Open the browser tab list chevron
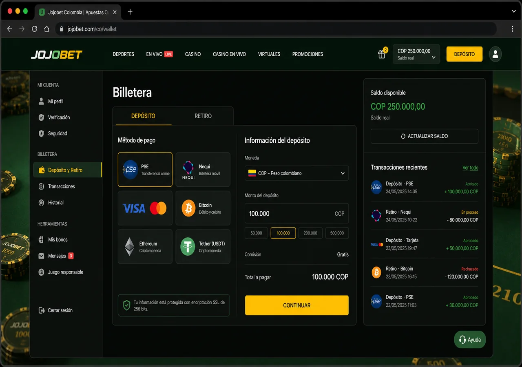The image size is (522, 367). pyautogui.click(x=513, y=11)
